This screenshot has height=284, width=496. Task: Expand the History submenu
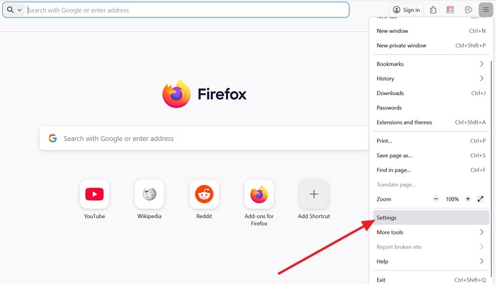click(x=431, y=79)
